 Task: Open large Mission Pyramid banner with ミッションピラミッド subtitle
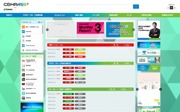tap(32, 107)
